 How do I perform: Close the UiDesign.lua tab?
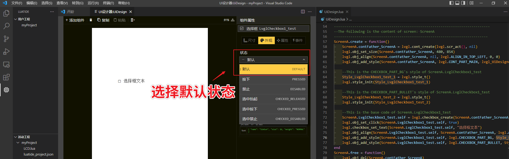point(347,12)
